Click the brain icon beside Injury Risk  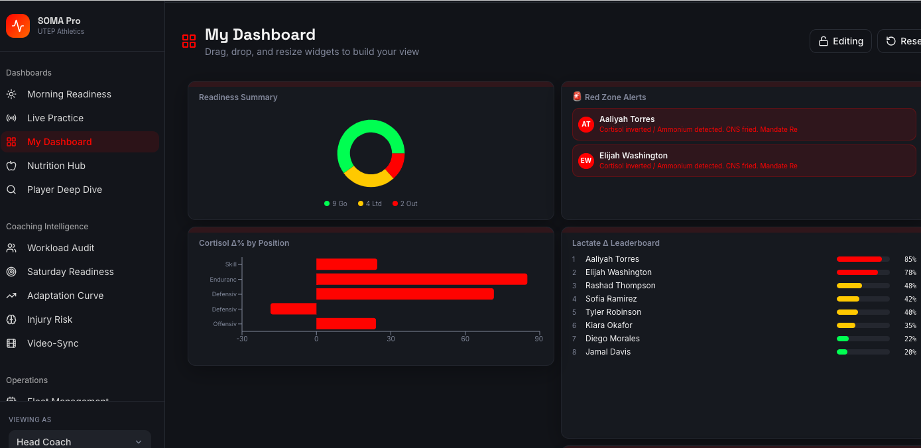(11, 319)
